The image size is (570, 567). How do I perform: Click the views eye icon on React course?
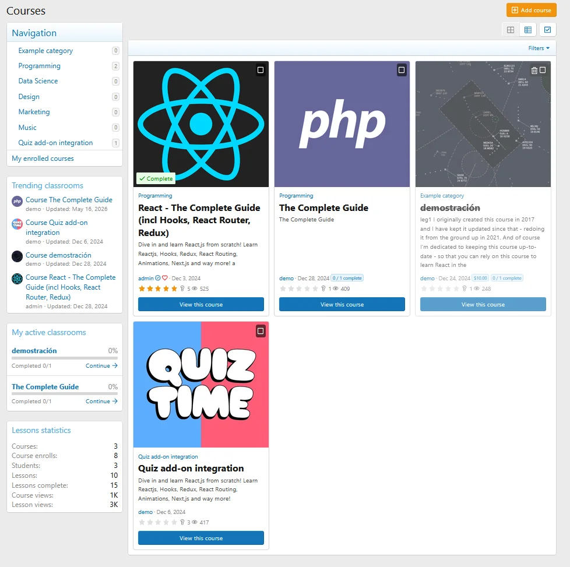pyautogui.click(x=195, y=288)
